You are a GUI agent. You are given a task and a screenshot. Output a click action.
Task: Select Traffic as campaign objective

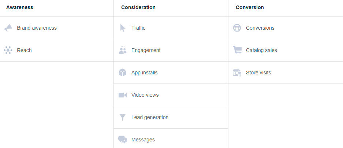[138, 28]
